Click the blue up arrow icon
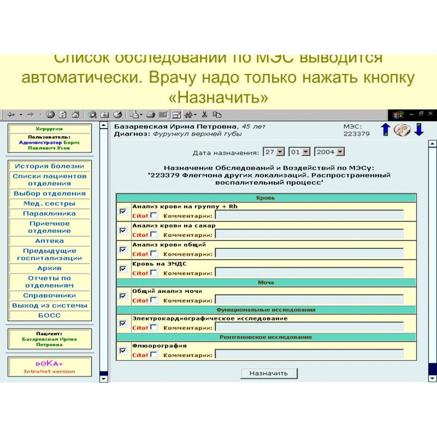The width and height of the screenshot is (437, 437). [x=386, y=130]
